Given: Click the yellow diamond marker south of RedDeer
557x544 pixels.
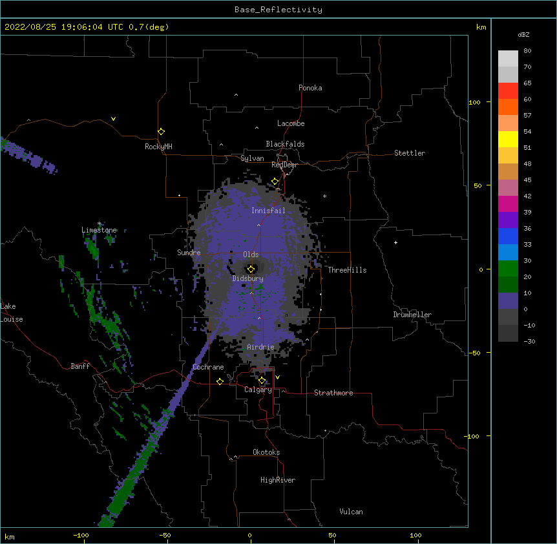Looking at the screenshot, I should [275, 182].
